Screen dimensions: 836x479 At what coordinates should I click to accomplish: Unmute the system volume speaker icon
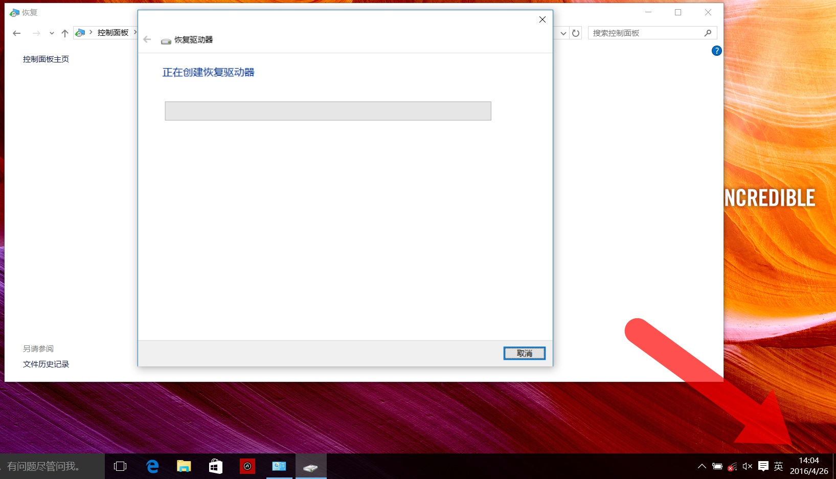(x=747, y=466)
